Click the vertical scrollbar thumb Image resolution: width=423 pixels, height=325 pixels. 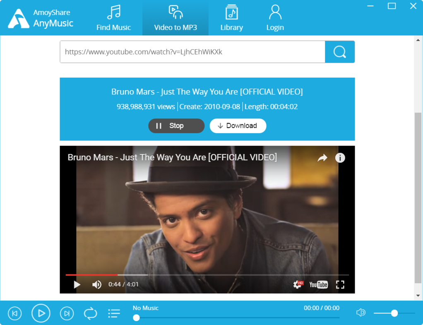tap(418, 198)
